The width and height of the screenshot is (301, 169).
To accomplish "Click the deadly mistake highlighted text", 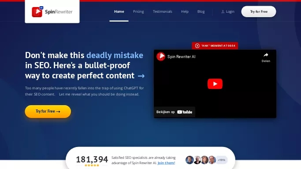I will coord(115,55).
